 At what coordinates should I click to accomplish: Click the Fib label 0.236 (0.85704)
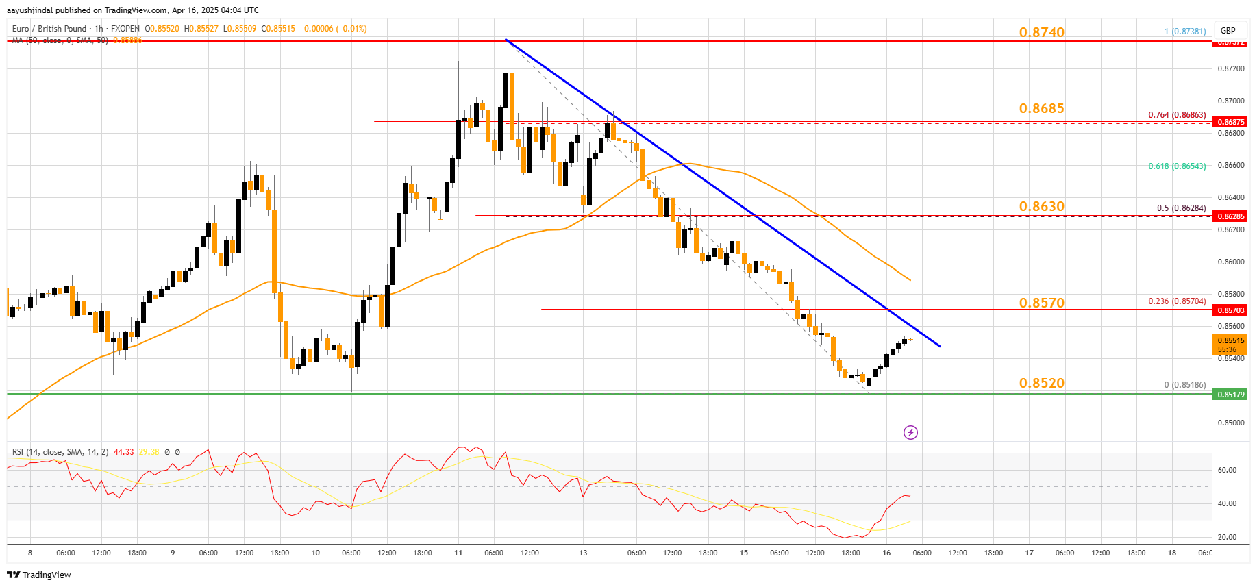[1178, 301]
